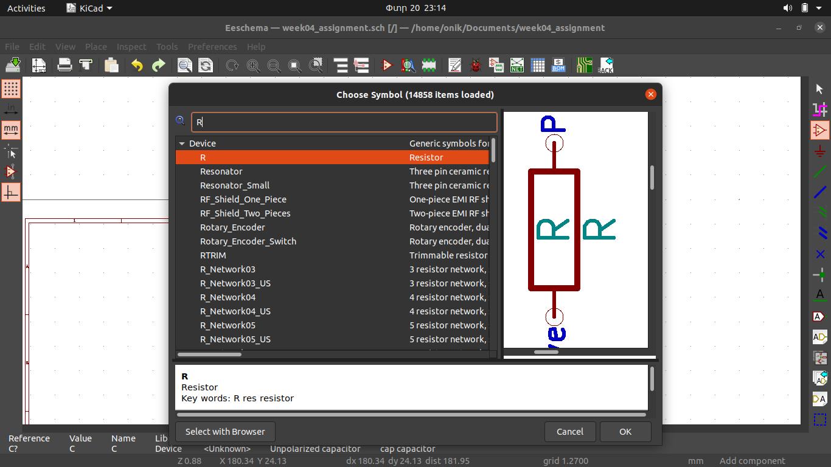Image resolution: width=831 pixels, height=467 pixels.
Task: Generate Bill of Materials
Action: (x=558, y=65)
